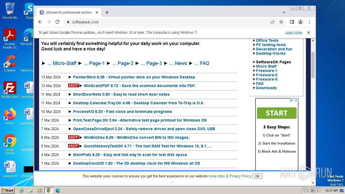Image resolution: width=345 pixels, height=194 pixels.
Task: Open Desktop-Clocks sidebar category
Action: click(271, 53)
